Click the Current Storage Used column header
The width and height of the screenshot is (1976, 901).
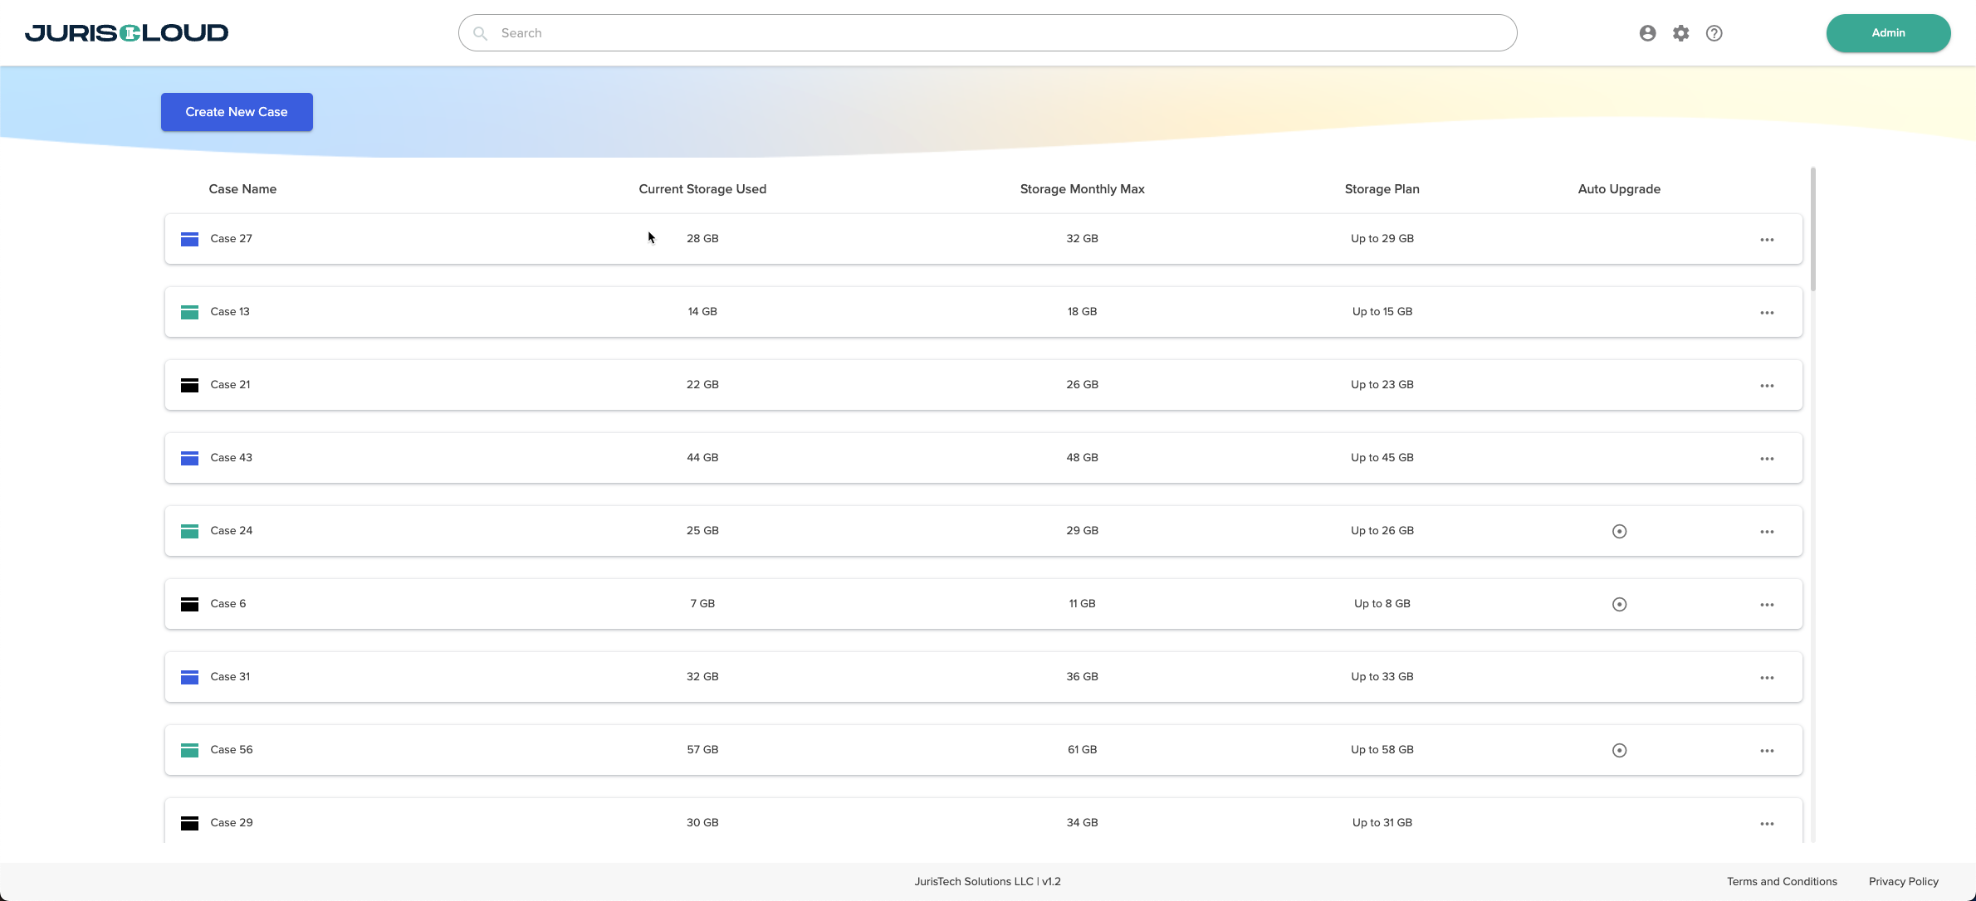pyautogui.click(x=702, y=189)
